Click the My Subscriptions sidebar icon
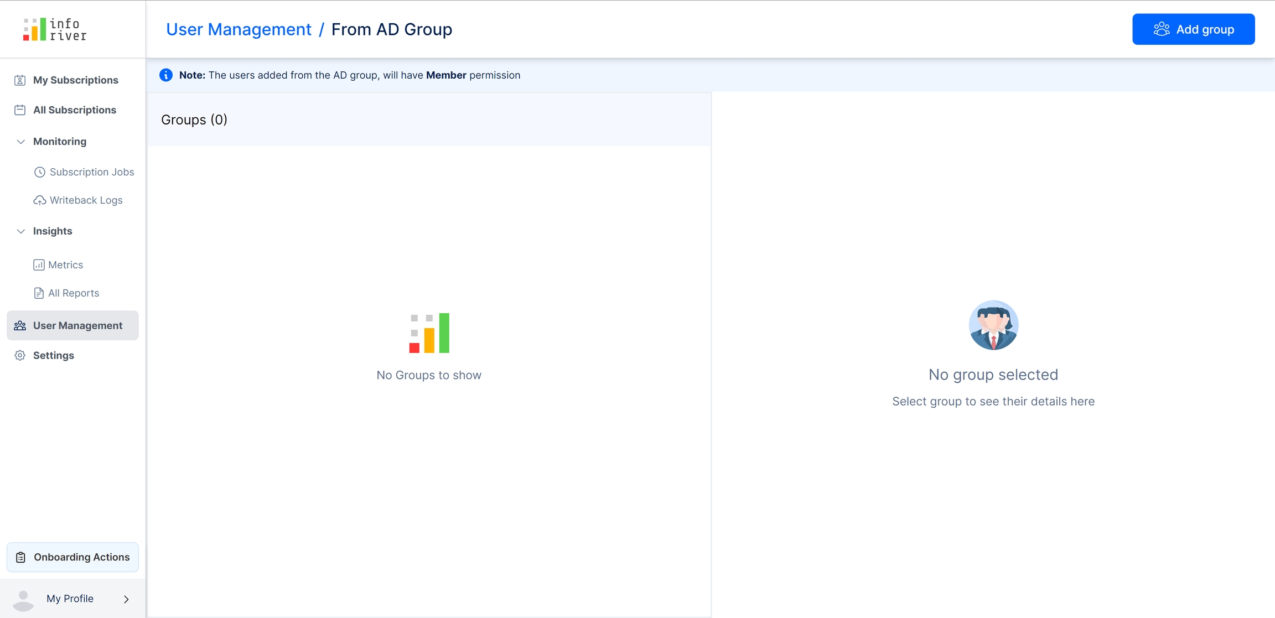This screenshot has height=618, width=1275. 20,80
